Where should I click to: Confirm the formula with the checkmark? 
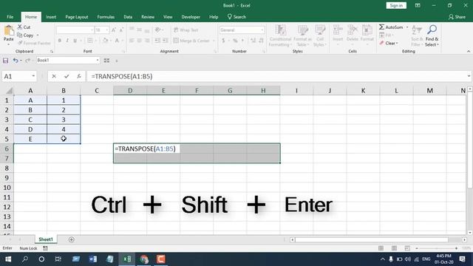pyautogui.click(x=67, y=76)
